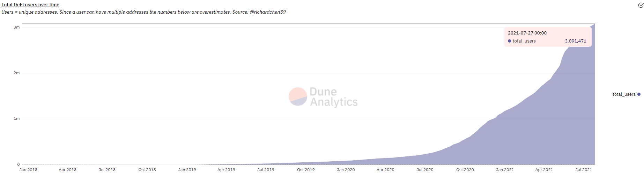
Task: Click the Oct 2020 x-axis label
Action: [465, 170]
